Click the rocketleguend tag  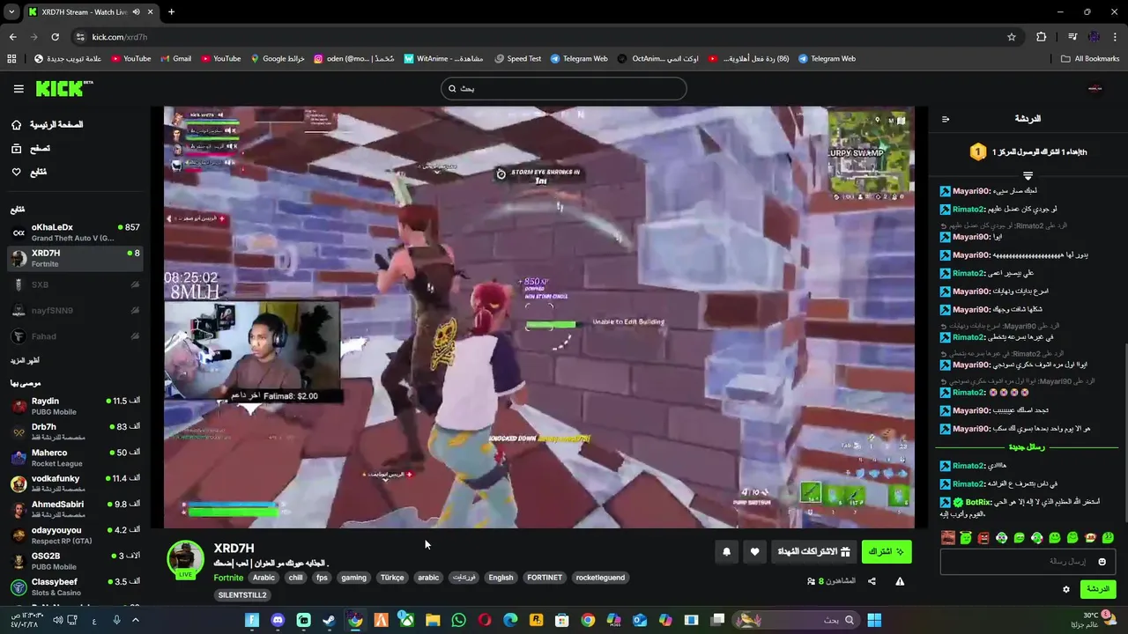(600, 578)
